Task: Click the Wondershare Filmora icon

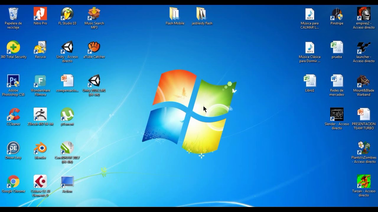Action: pyautogui.click(x=40, y=81)
